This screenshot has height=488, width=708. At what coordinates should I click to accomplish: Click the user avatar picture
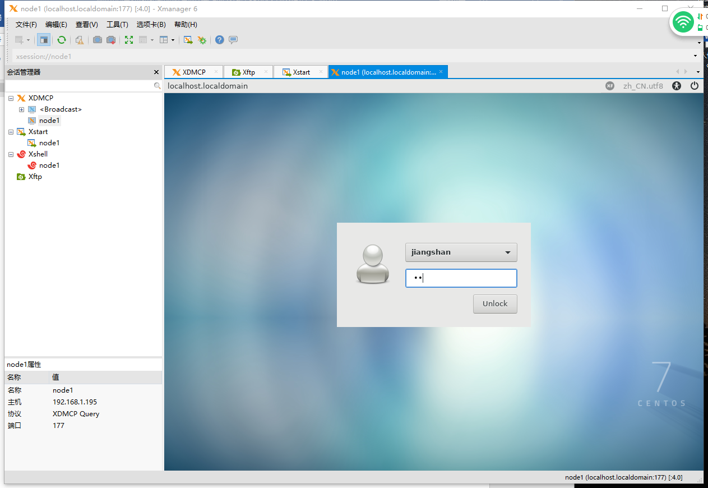coord(372,264)
